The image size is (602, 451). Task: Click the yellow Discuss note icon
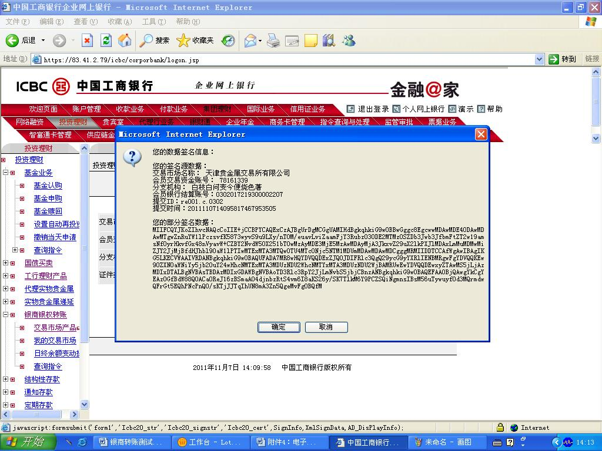point(310,41)
